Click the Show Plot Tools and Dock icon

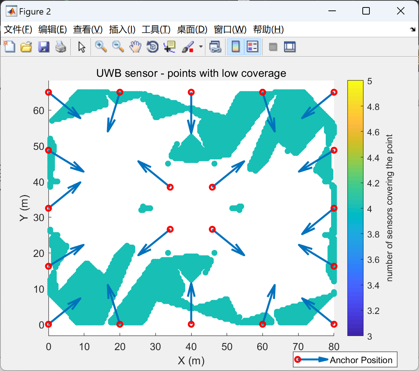point(290,47)
